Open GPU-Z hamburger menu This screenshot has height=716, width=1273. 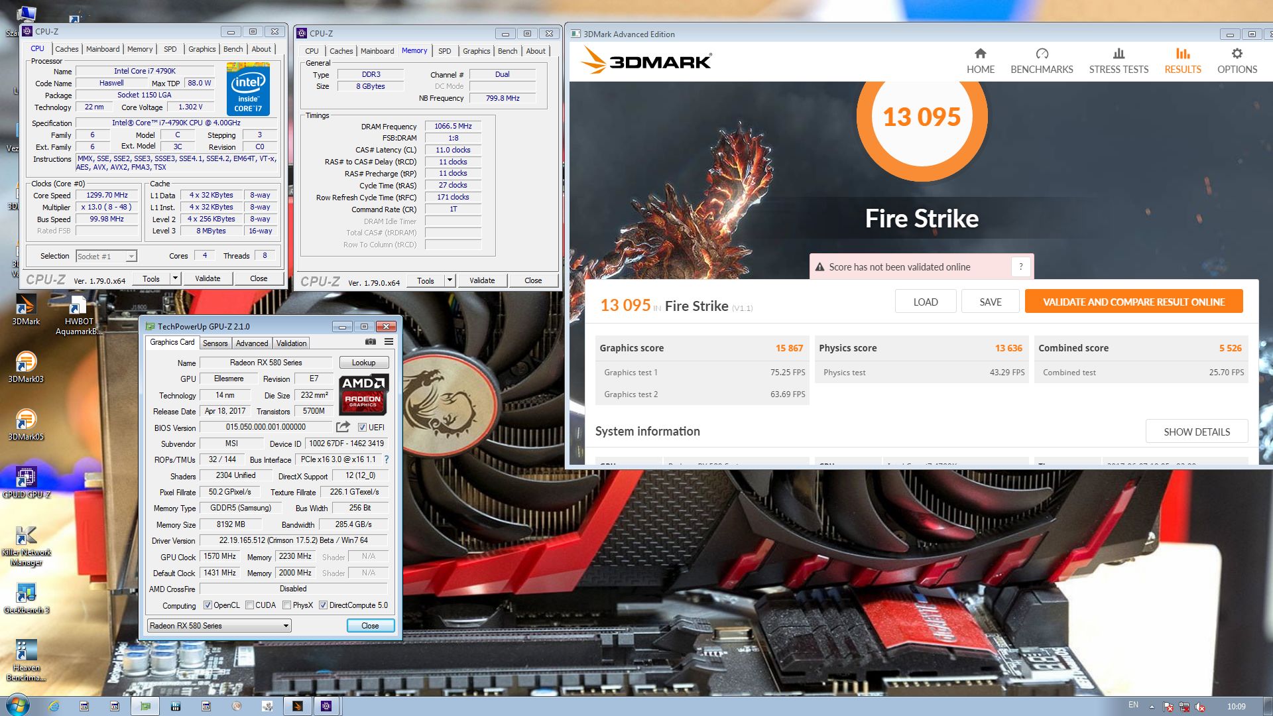[x=389, y=342]
